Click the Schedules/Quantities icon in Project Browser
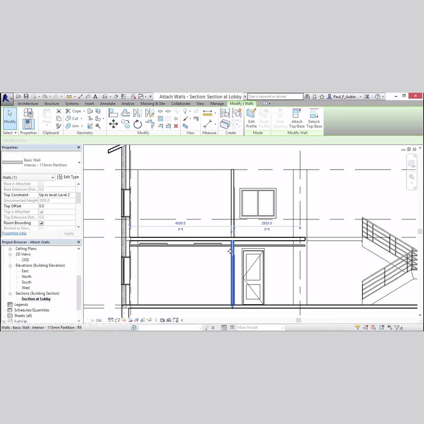Screen dimensions: 424x424 coord(10,310)
